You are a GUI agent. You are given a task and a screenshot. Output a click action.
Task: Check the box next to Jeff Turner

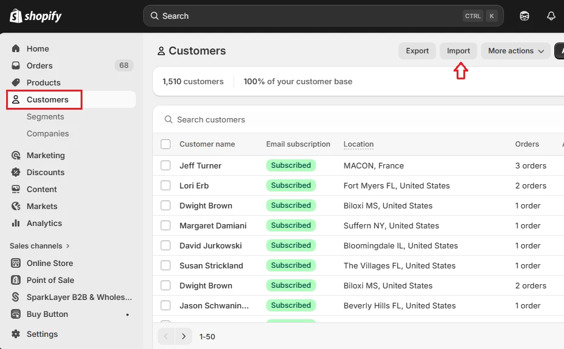click(166, 165)
